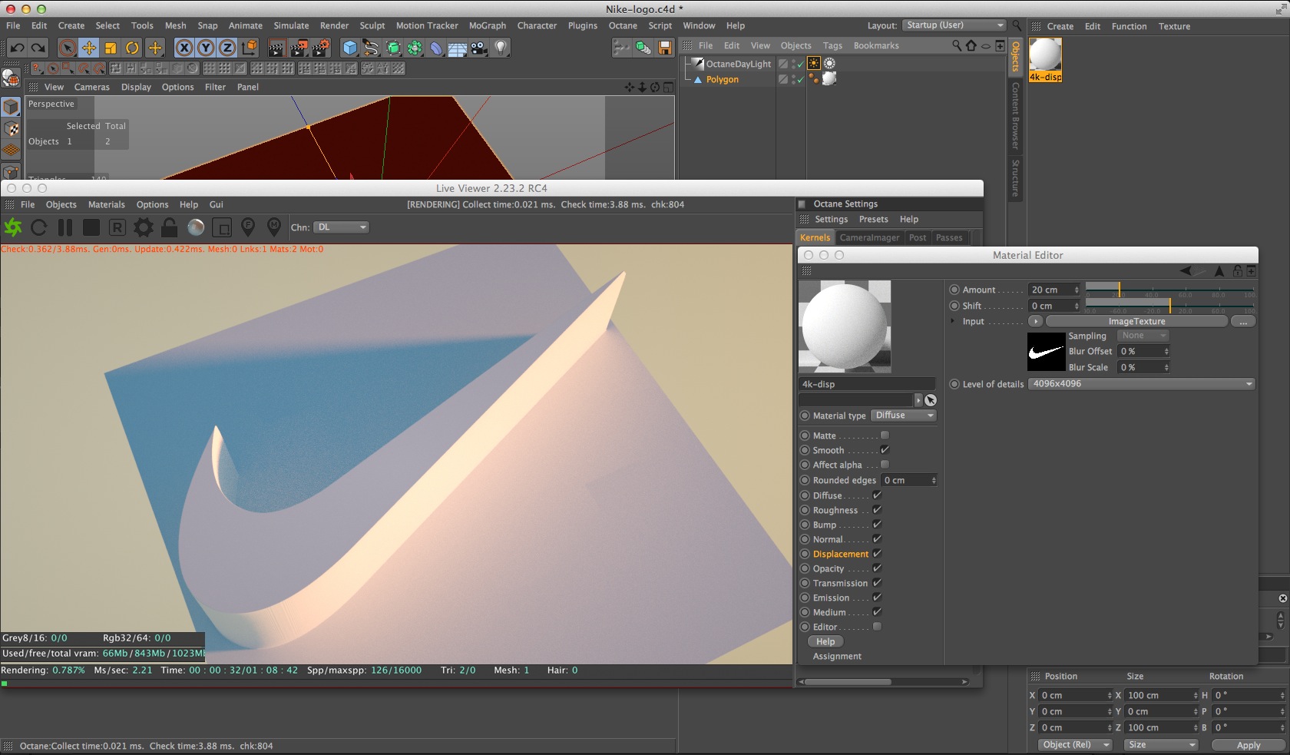Open the Object (Rel) coordinate dropdown
Image resolution: width=1290 pixels, height=755 pixels.
(1073, 745)
